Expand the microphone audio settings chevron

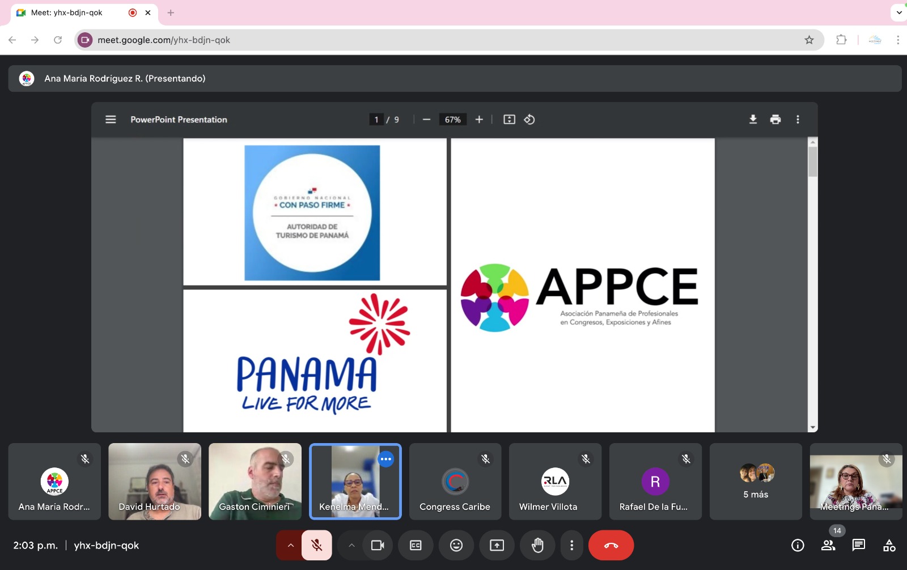pos(290,546)
